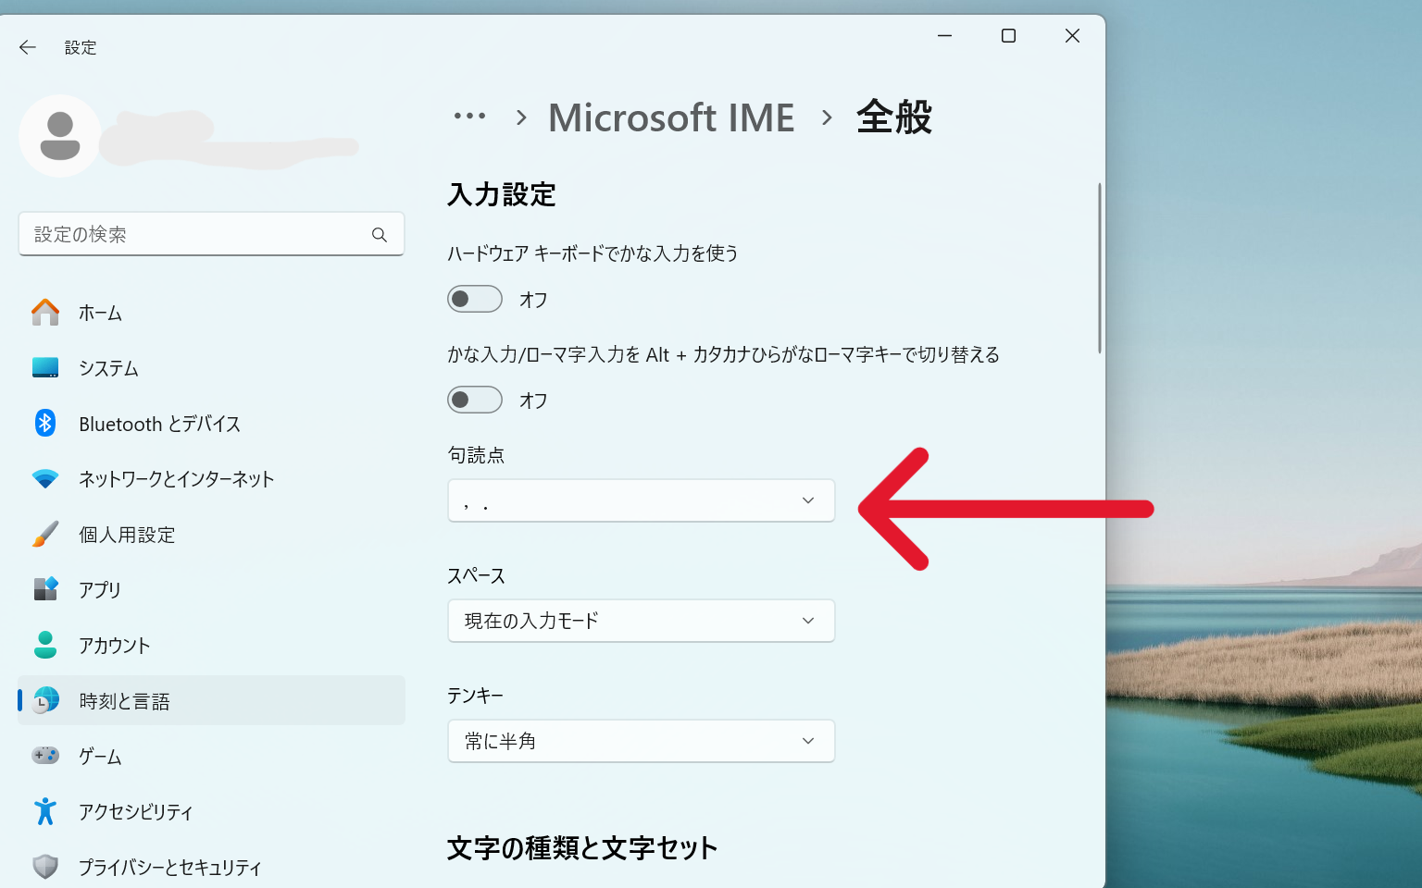Image resolution: width=1422 pixels, height=888 pixels.
Task: Click the 文字の種類と文字セット heading
Action: [582, 848]
